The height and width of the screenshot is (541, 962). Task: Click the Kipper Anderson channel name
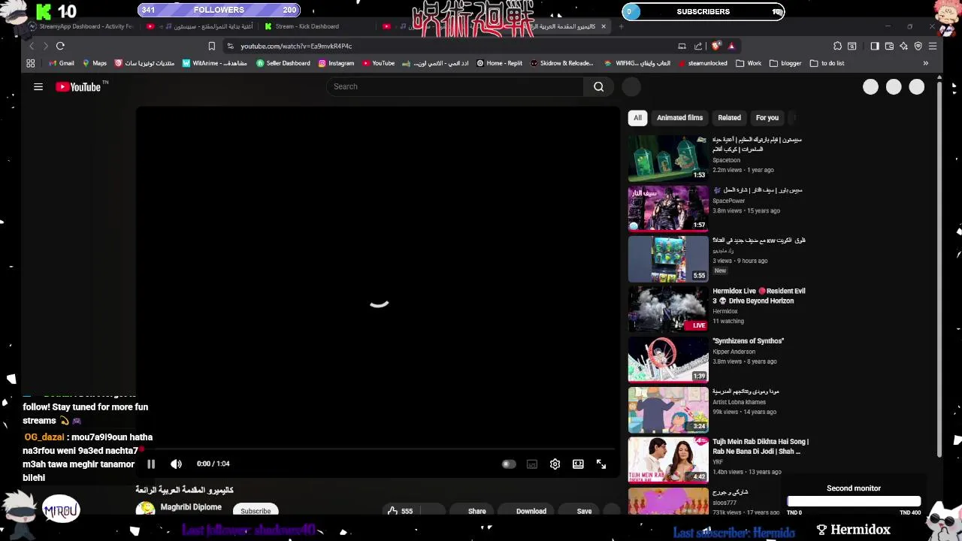tap(734, 352)
